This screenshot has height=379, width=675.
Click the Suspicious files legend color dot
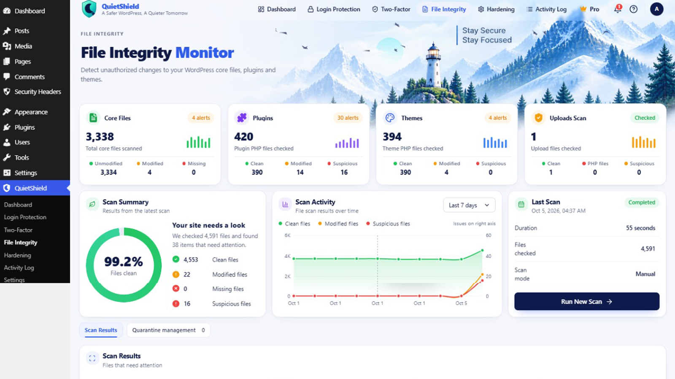click(x=368, y=224)
